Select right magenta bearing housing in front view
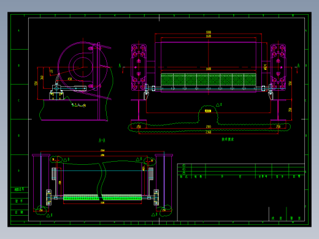The height and width of the screenshot is (239, 319). 278,67
